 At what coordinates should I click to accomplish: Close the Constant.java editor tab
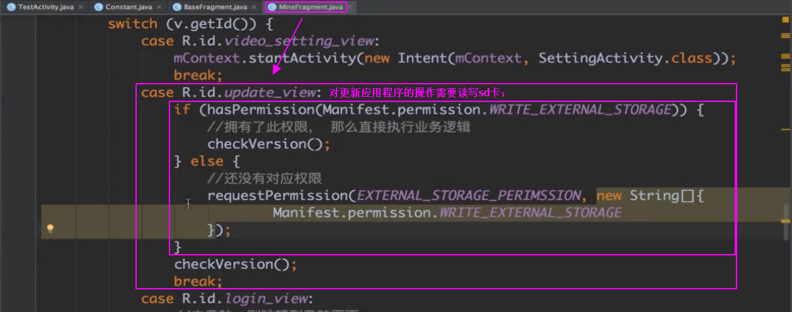tap(160, 8)
